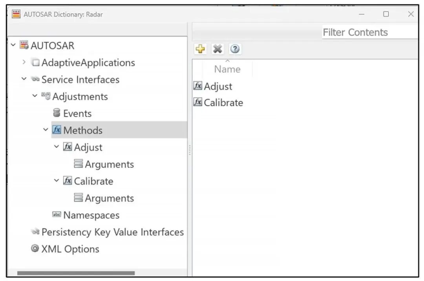Screen dimensions: 424x281
Task: Expand the AdaptiveApplications tree node
Action: pyautogui.click(x=24, y=62)
